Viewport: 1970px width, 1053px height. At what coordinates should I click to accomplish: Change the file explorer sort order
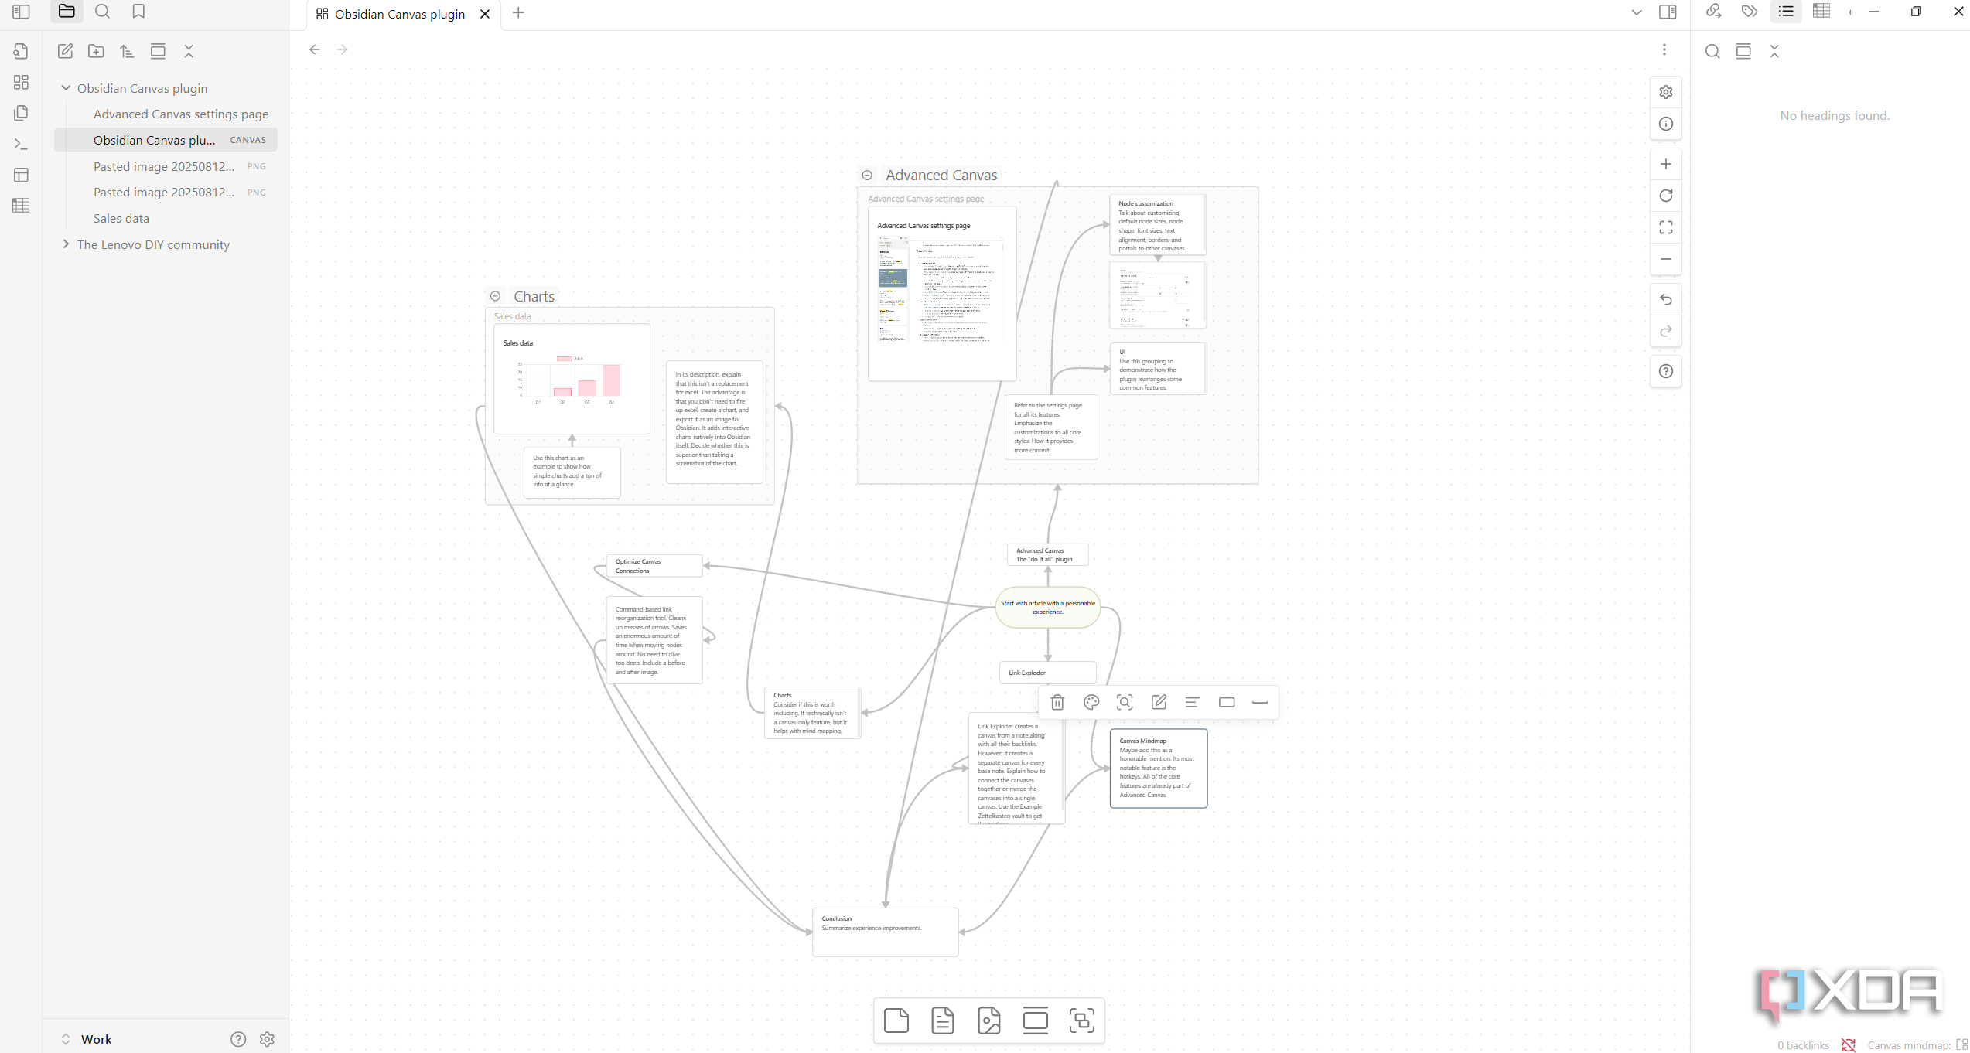[127, 51]
